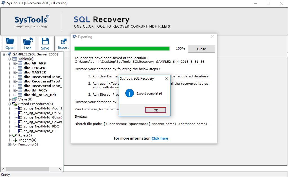This screenshot has width=288, height=177.
Task: Select the dbo.MASTER table
Action: pos(35,72)
